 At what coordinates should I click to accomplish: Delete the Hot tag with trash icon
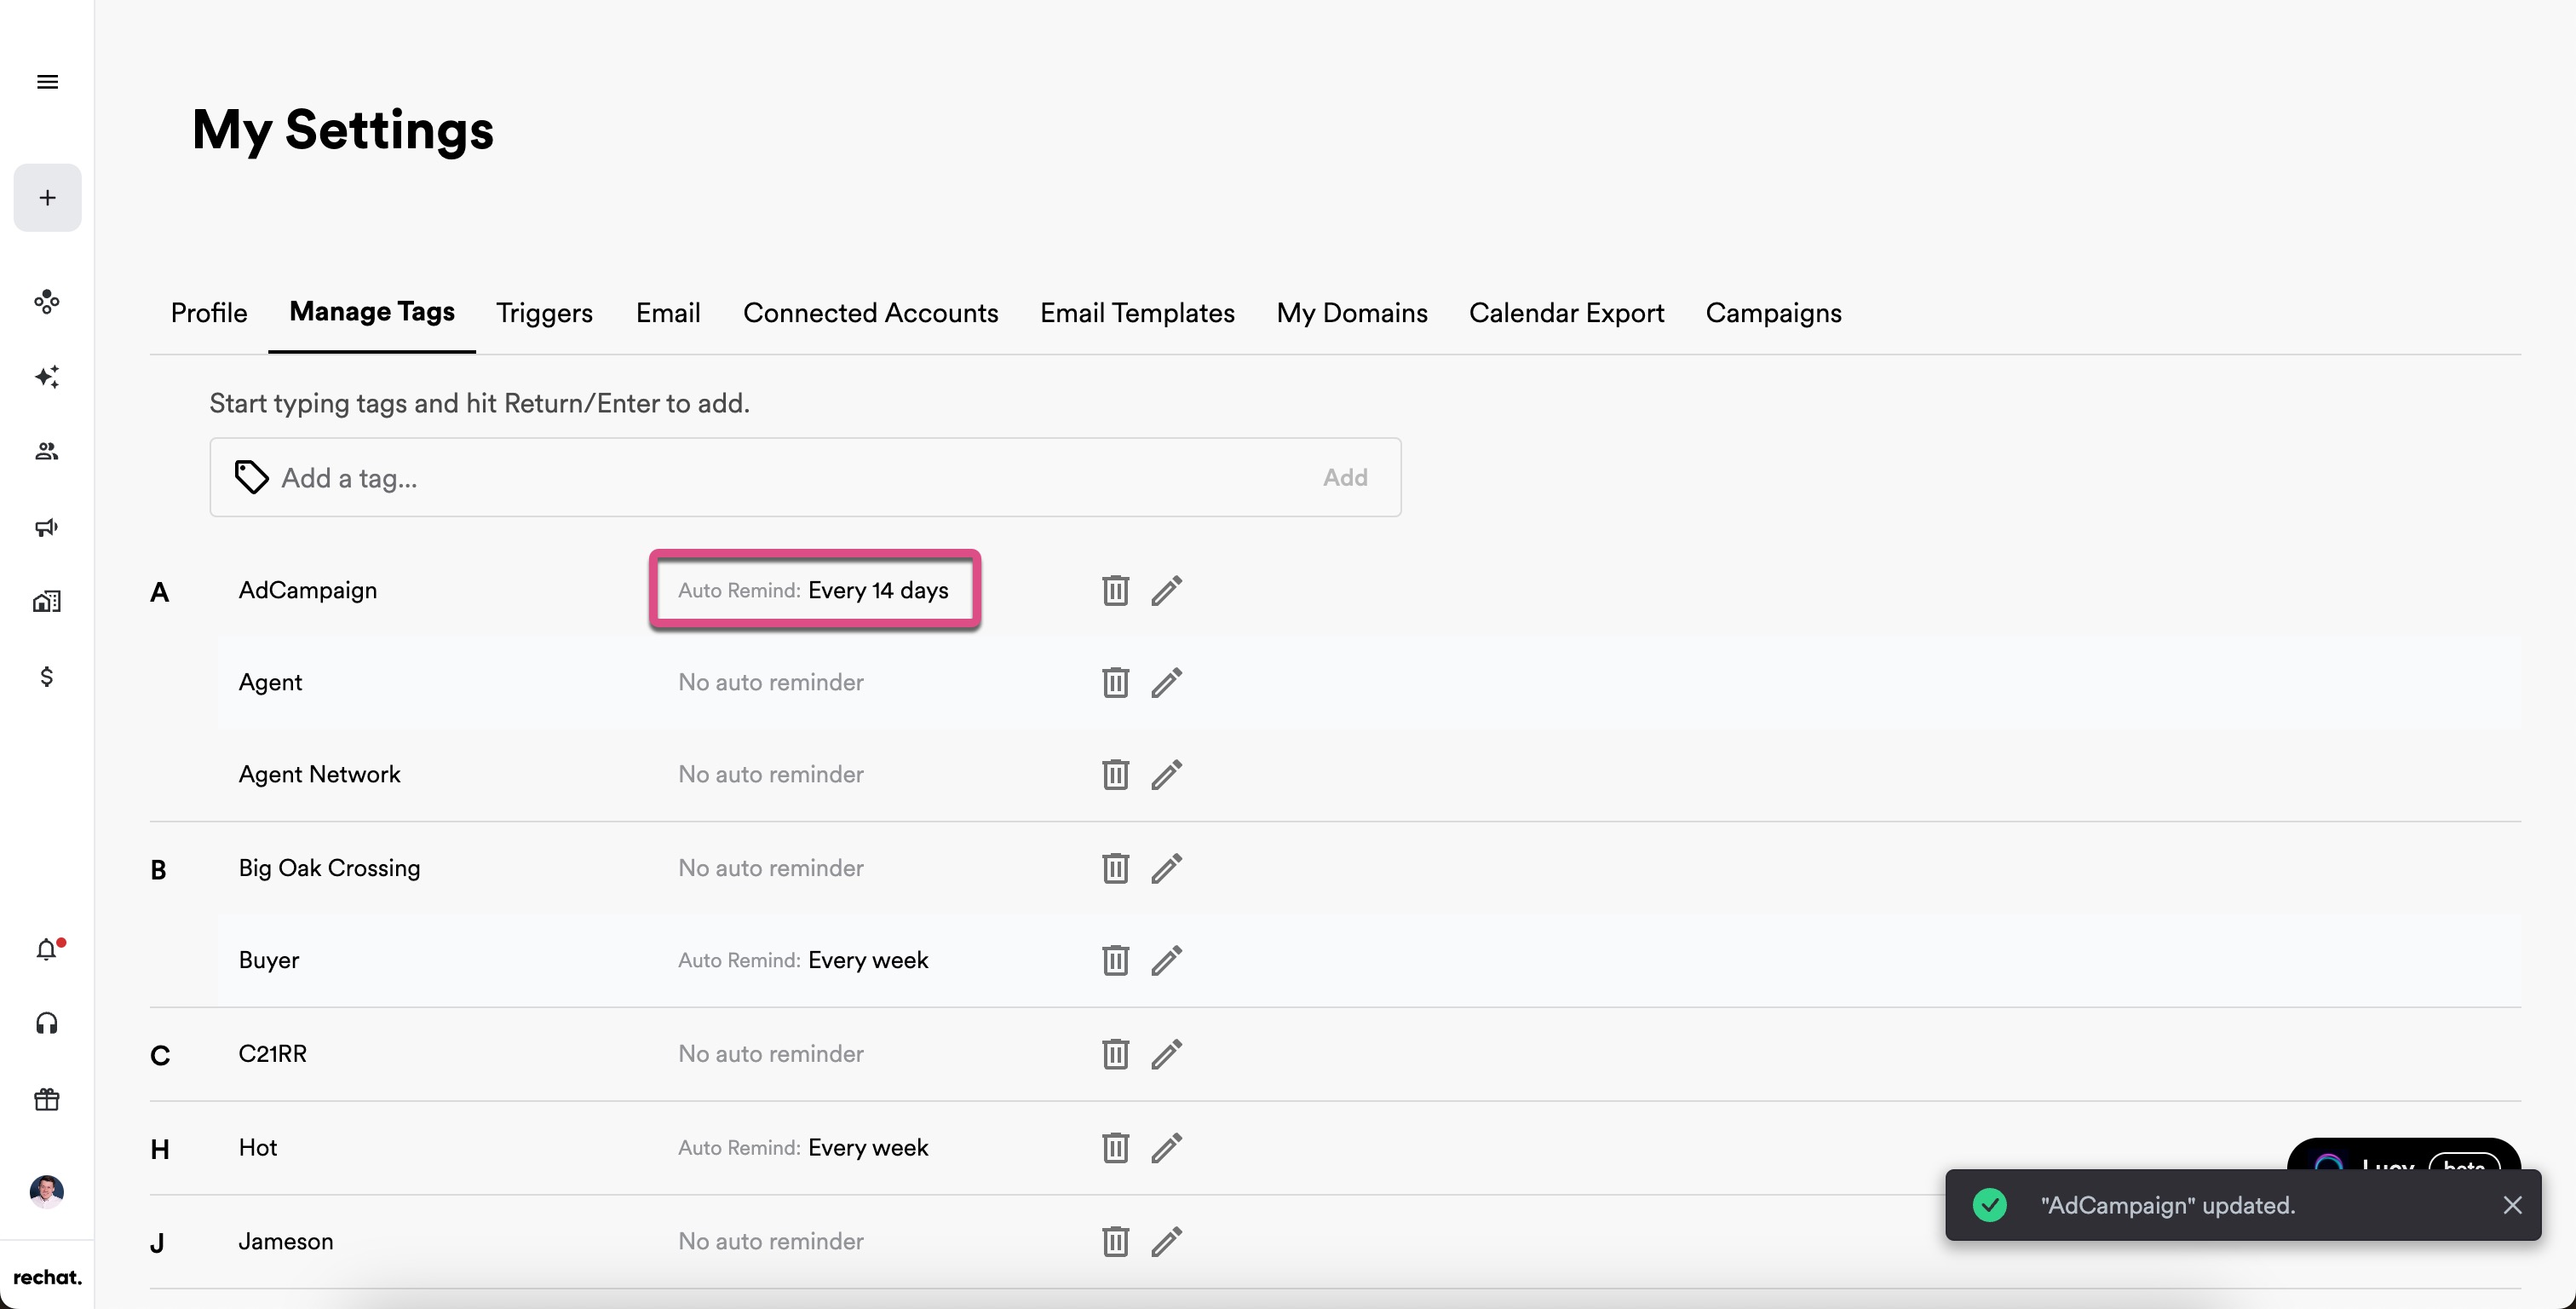pos(1115,1148)
